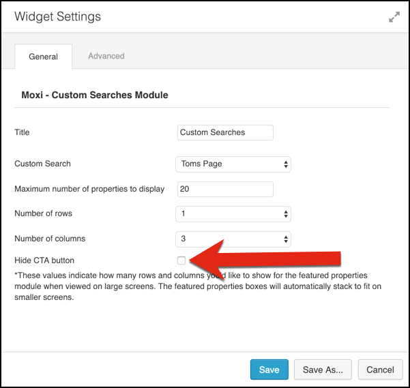Open the Advanced tab
410x388 pixels.
(x=106, y=56)
